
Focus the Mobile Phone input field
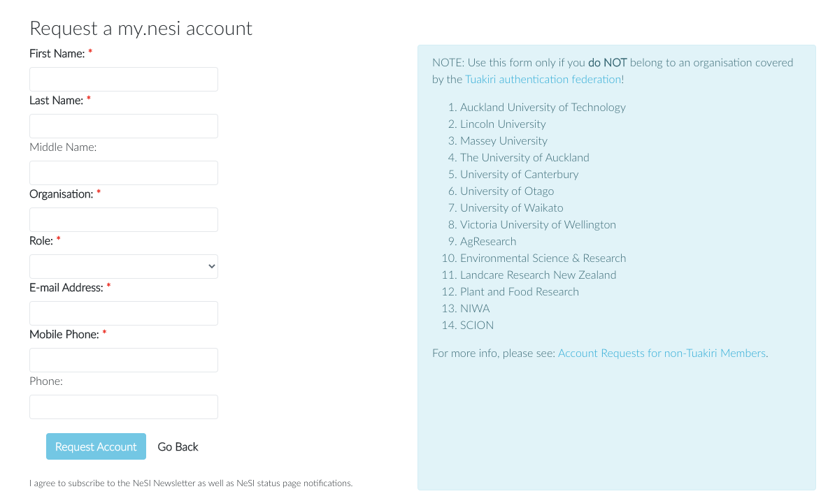pyautogui.click(x=123, y=360)
